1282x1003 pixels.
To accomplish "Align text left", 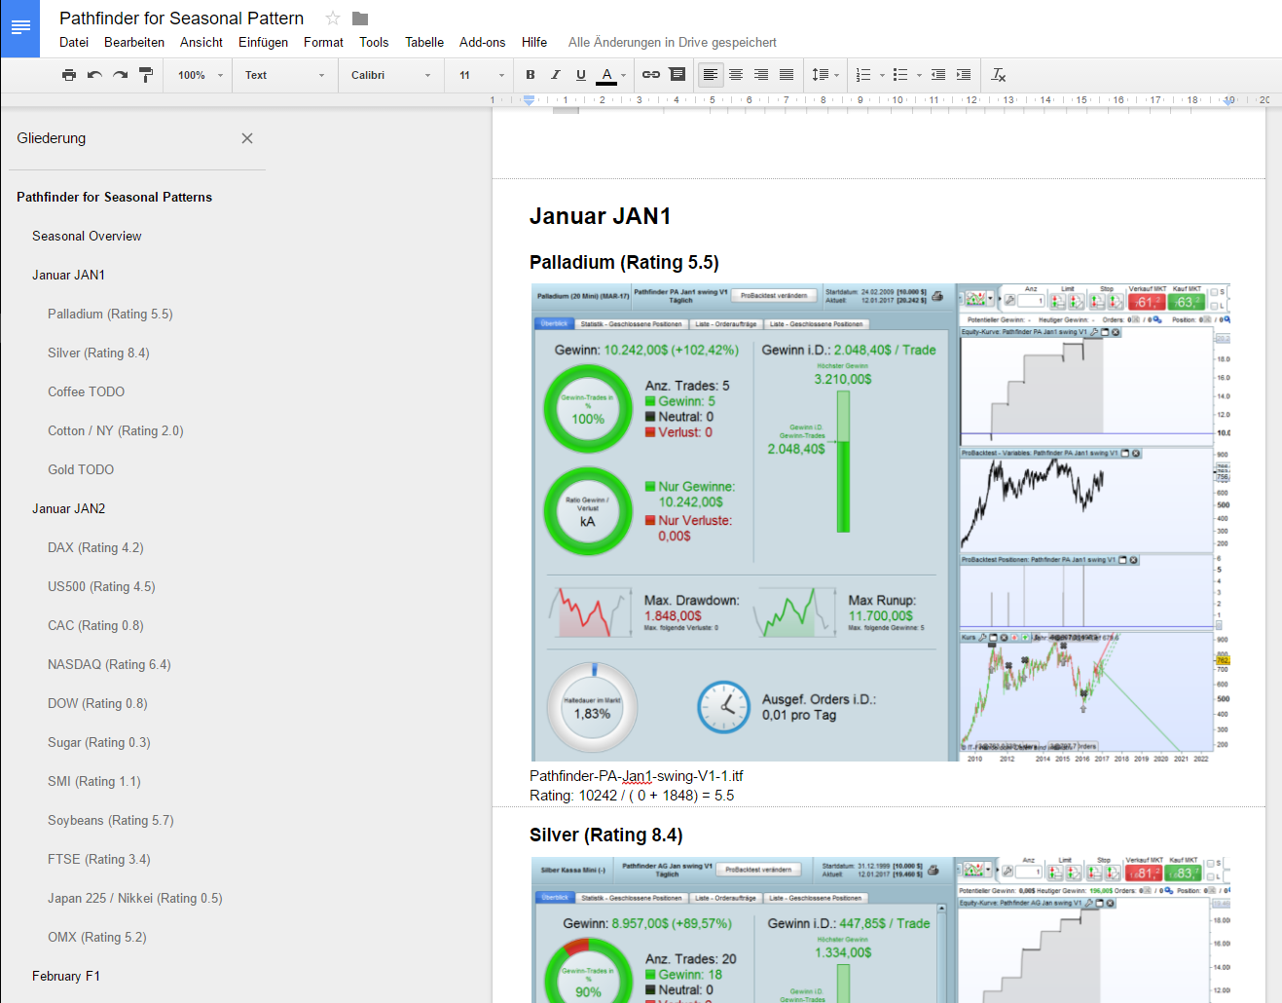I will pos(711,75).
